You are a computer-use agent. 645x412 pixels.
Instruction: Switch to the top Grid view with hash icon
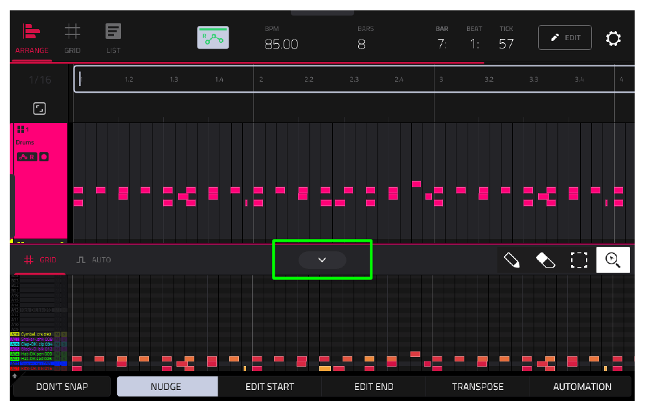[72, 39]
